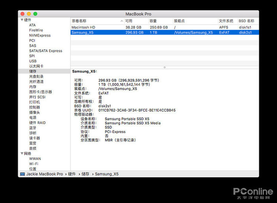Open the USB hardware category
The height and width of the screenshot is (203, 277).
click(x=33, y=61)
